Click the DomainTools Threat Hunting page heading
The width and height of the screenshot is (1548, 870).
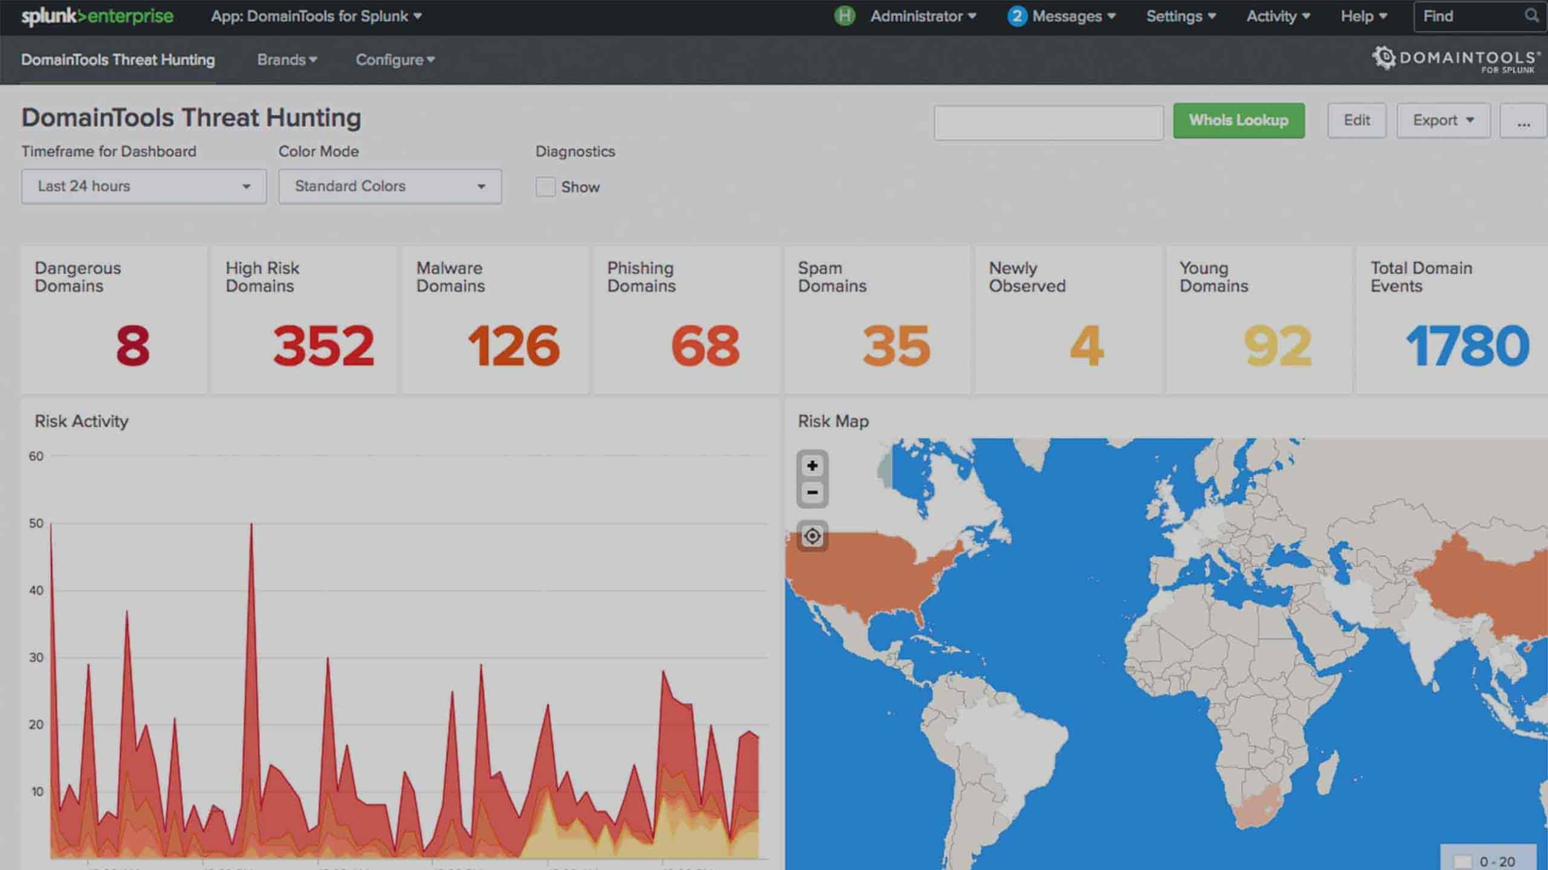tap(191, 118)
